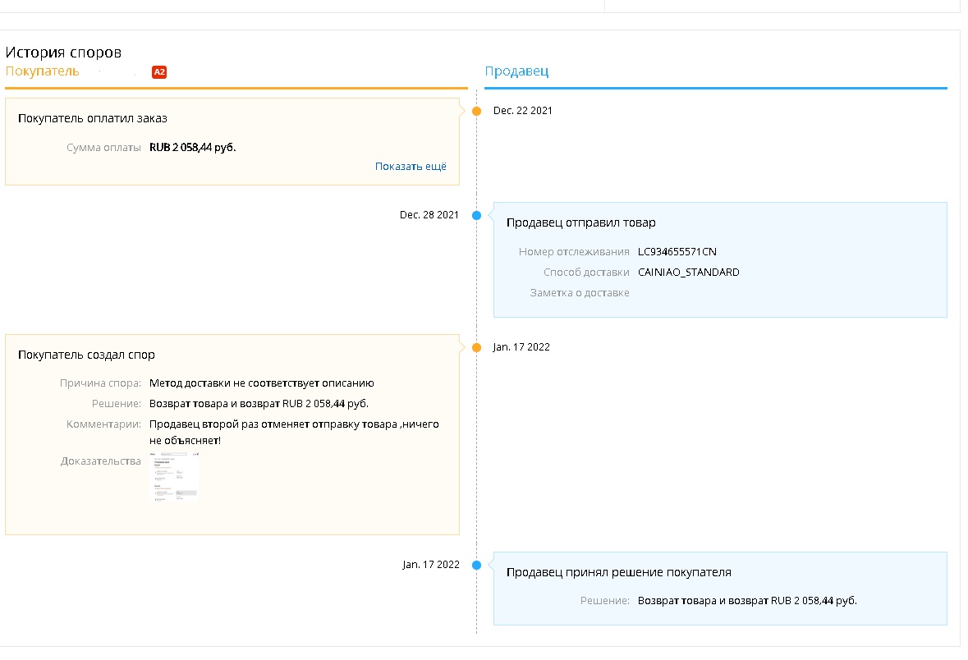Click the dispute reason Метод доставки не соответствует описанию

pos(262,383)
